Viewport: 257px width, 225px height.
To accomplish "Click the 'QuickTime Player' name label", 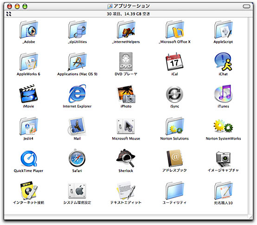I will pyautogui.click(x=28, y=171).
